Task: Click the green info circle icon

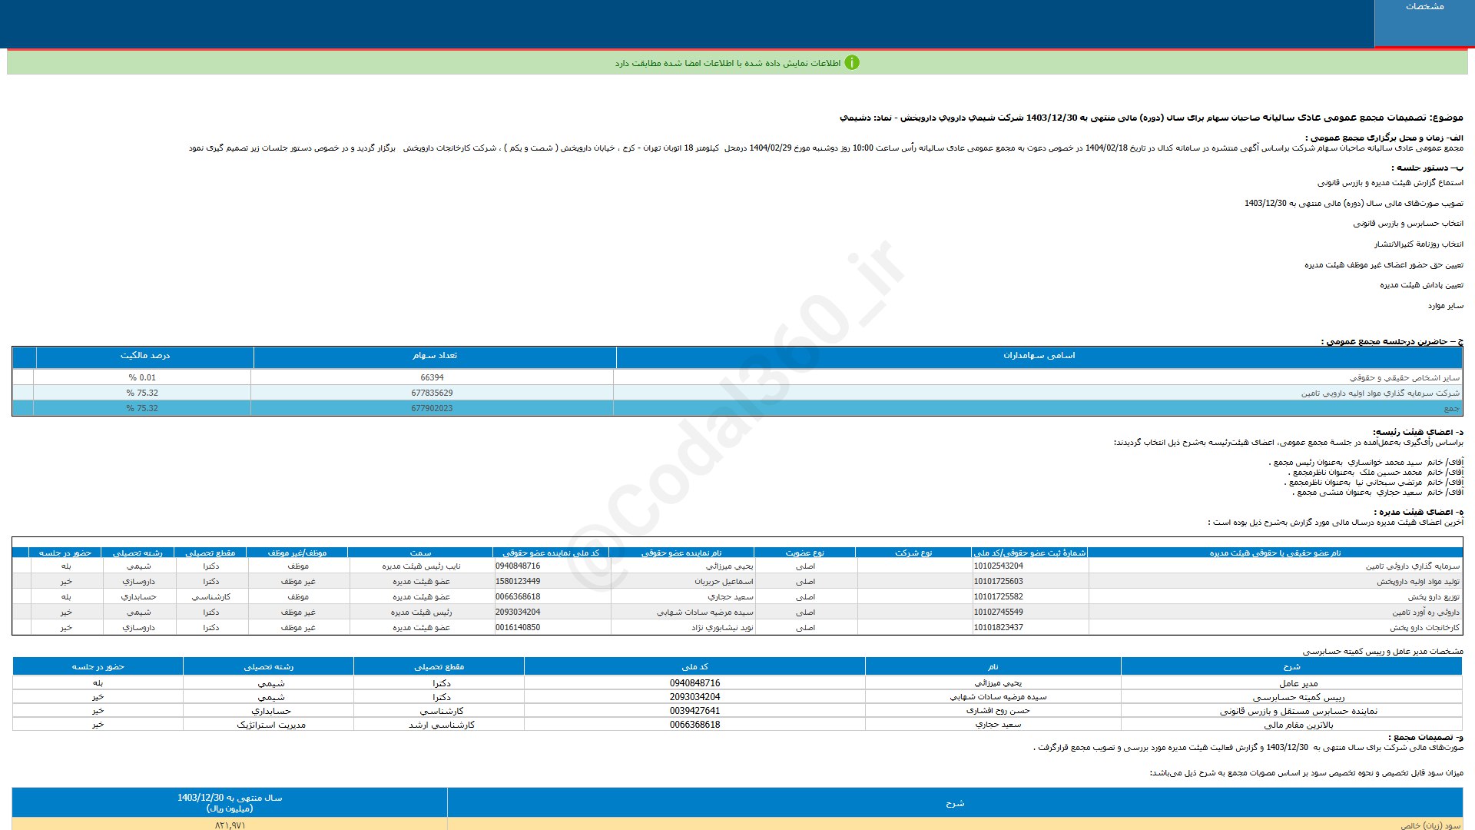Action: click(851, 63)
